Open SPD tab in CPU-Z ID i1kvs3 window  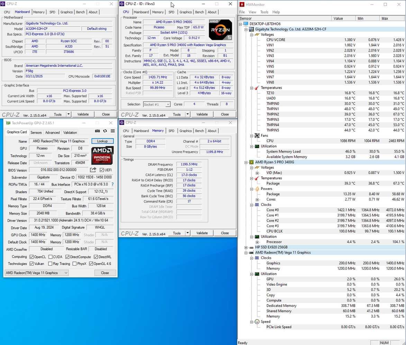pyautogui.click(x=171, y=12)
